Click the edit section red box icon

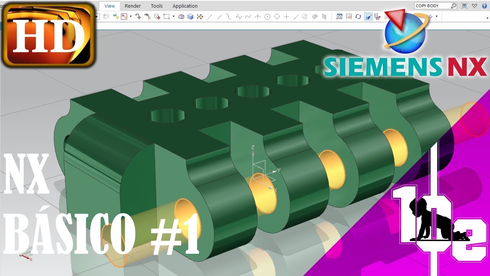tap(377, 16)
